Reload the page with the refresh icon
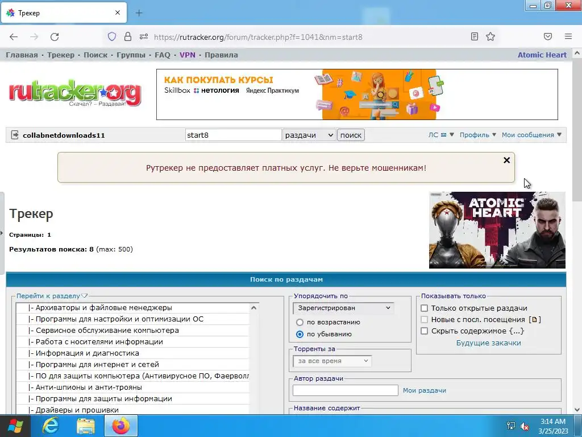 tap(55, 37)
